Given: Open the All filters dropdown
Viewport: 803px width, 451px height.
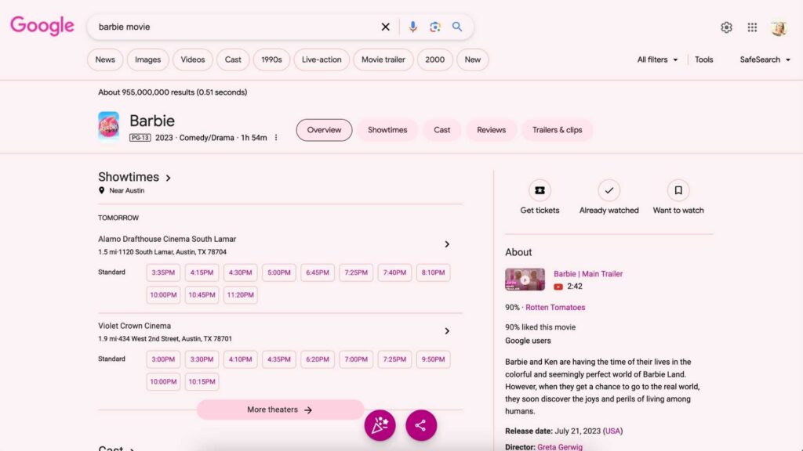Looking at the screenshot, I should pyautogui.click(x=657, y=60).
